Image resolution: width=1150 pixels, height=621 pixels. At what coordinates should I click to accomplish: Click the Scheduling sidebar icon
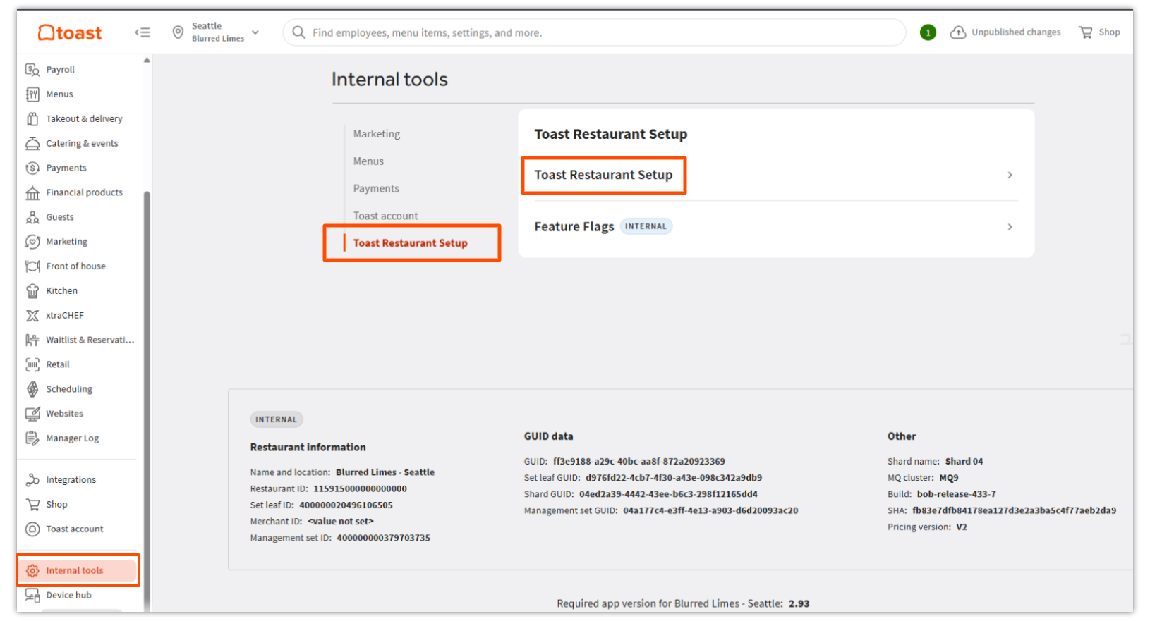click(32, 389)
